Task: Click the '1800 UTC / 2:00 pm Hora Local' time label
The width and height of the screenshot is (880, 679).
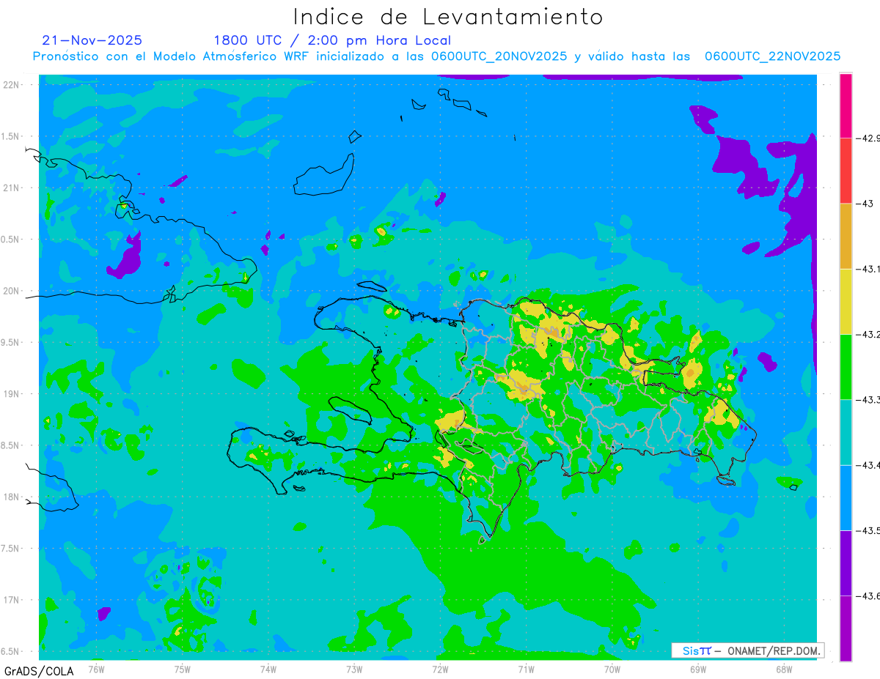Action: click(x=332, y=40)
